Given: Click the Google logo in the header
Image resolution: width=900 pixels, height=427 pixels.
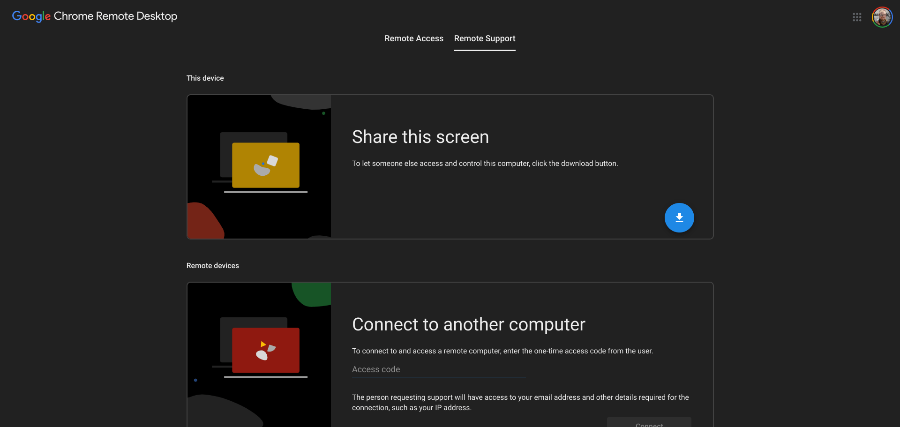Looking at the screenshot, I should [x=31, y=16].
